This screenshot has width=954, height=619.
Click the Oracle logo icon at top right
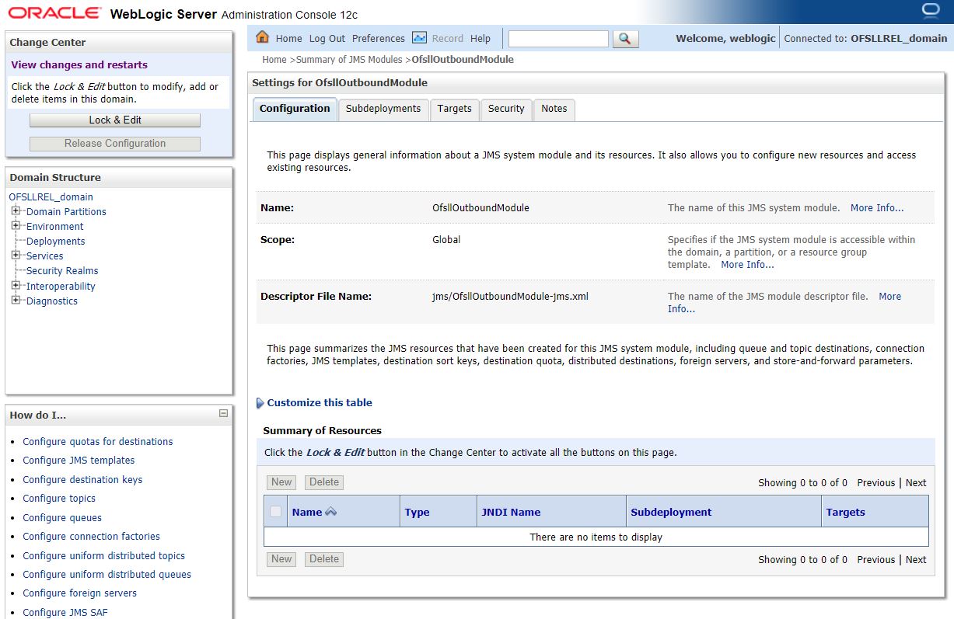click(x=930, y=10)
